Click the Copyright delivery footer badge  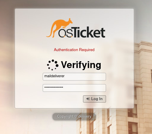point(74,116)
